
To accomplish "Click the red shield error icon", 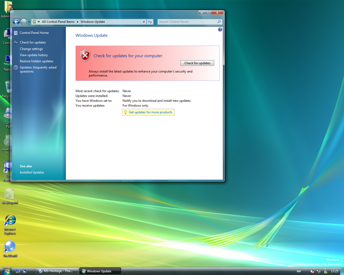I will point(85,56).
